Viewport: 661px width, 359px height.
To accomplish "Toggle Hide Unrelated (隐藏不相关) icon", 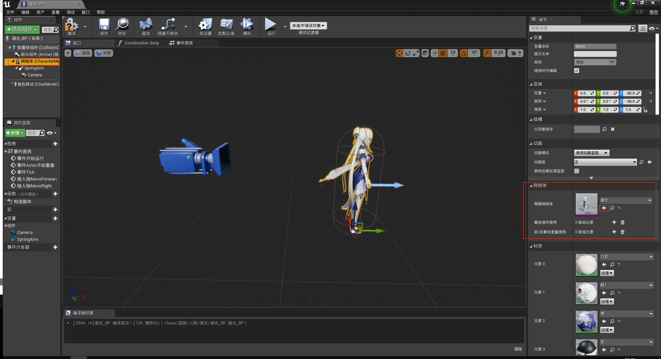I will click(168, 27).
